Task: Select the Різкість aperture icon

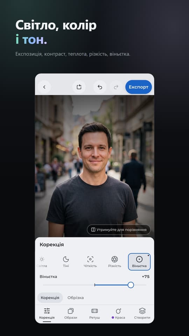Action: (x=115, y=262)
